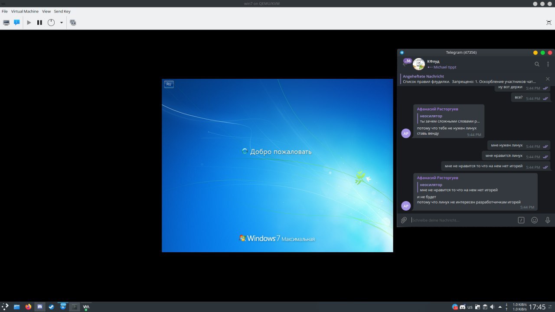Open volume control tray icon
The height and width of the screenshot is (312, 555).
[x=493, y=307]
